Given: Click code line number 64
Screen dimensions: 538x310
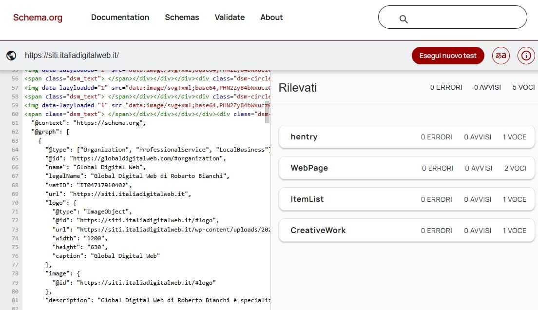Looking at the screenshot, I should 15,150.
